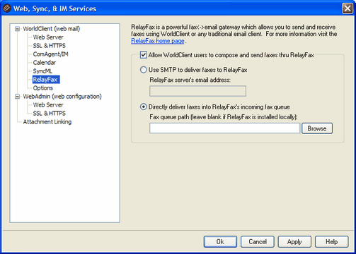Open the SyncML settings page
The image size is (356, 254).
click(x=42, y=71)
